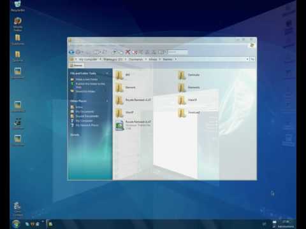Click Publish this folder to the Web
Image resolution: width=306 pixels, height=229 pixels.
point(88,85)
